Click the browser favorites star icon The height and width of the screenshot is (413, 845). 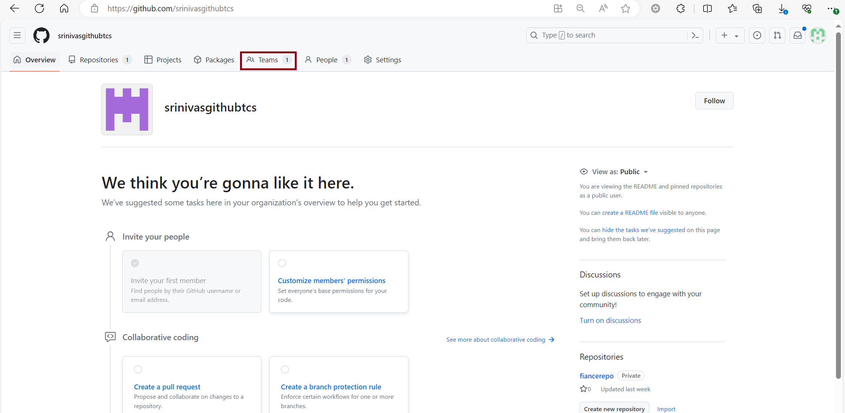point(625,8)
